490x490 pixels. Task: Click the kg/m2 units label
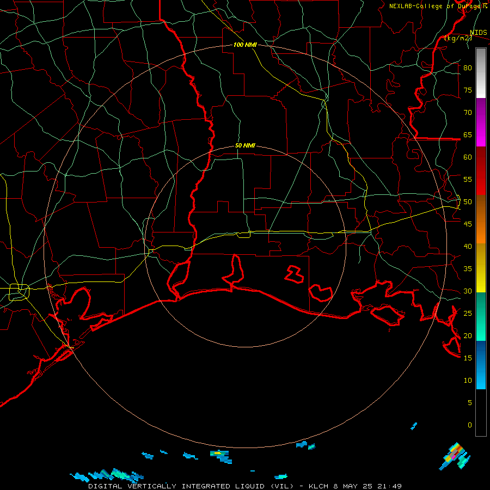coord(458,38)
